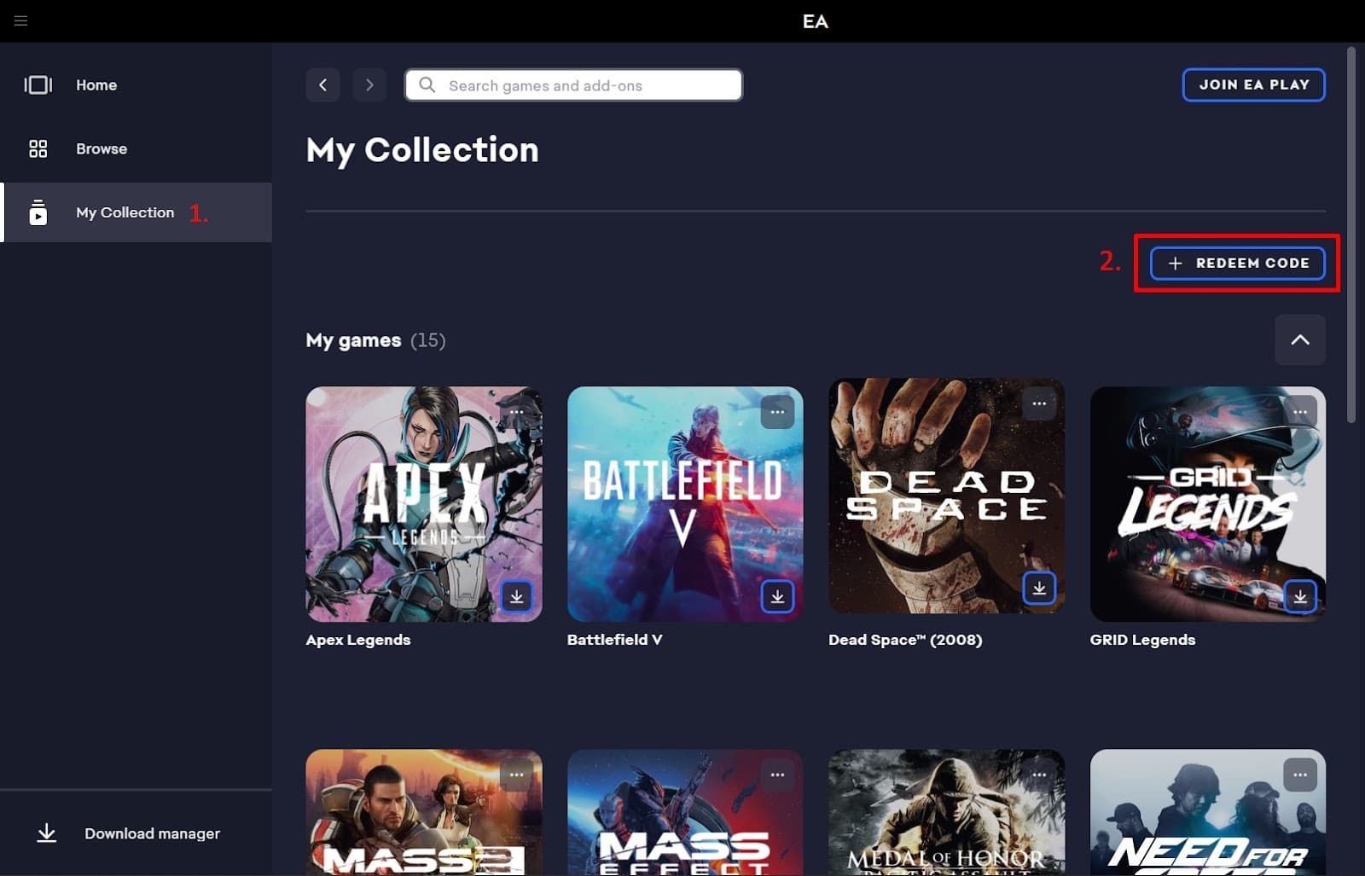Click the Download manager icon
Image resolution: width=1365 pixels, height=876 pixels.
pos(46,833)
